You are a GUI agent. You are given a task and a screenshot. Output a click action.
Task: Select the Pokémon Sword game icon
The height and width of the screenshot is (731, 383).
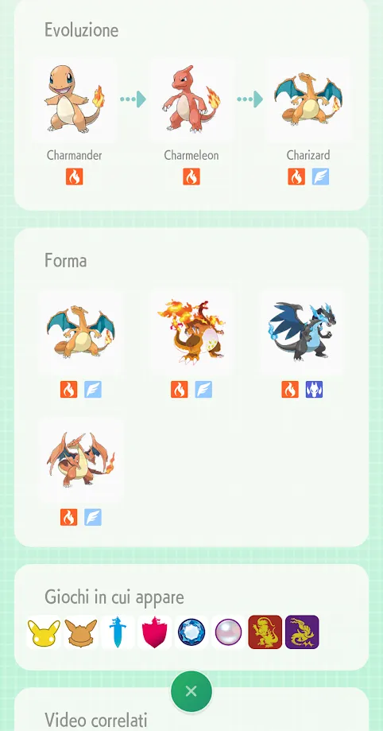[118, 632]
